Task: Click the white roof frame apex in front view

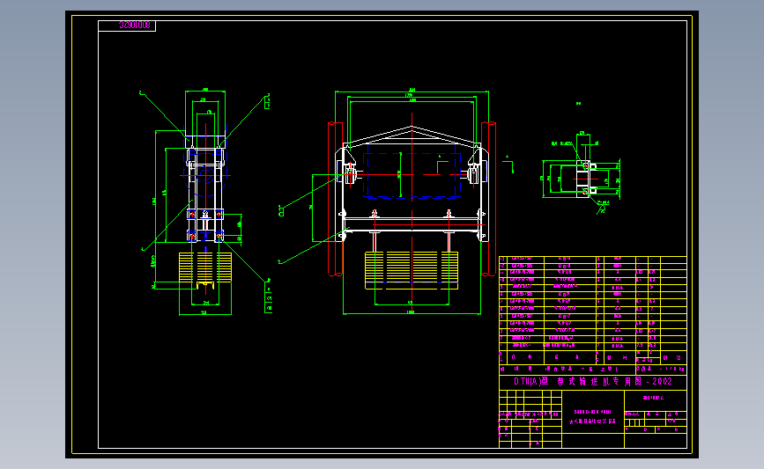Action: (412, 128)
